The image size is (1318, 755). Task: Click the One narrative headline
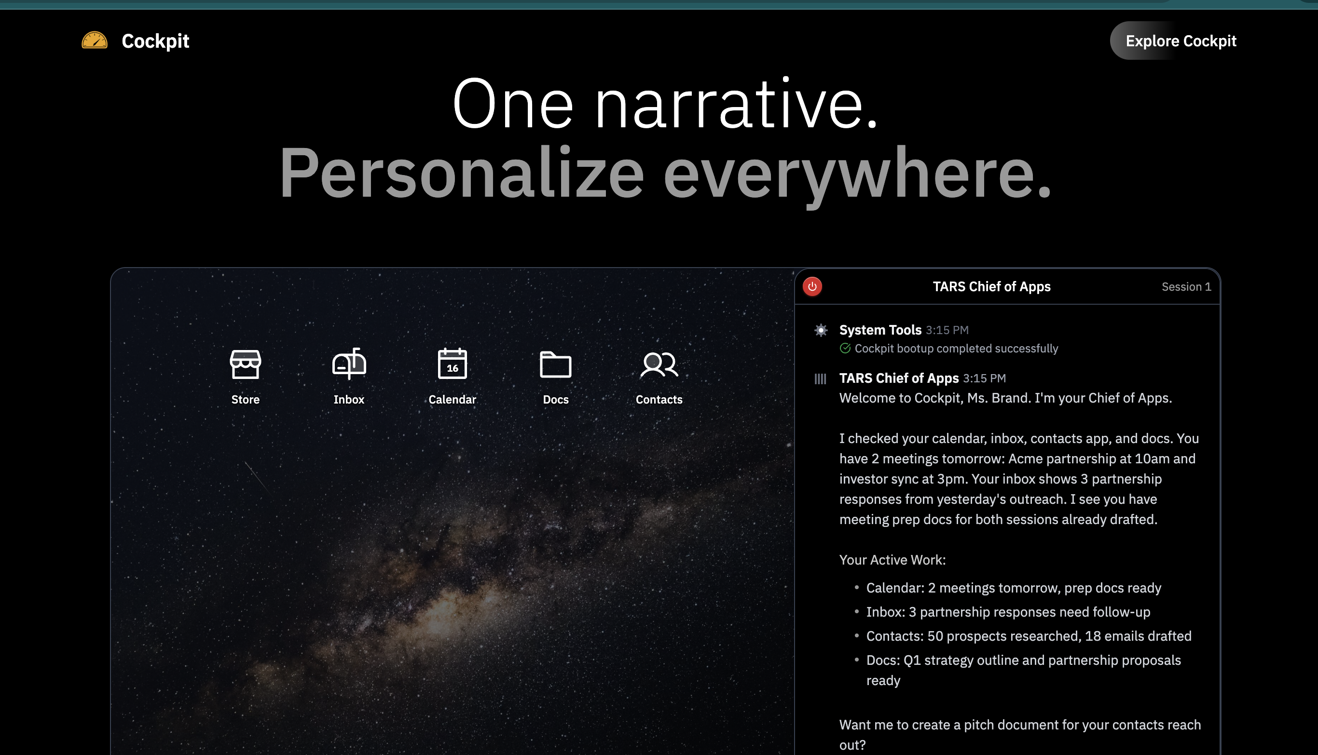click(665, 104)
